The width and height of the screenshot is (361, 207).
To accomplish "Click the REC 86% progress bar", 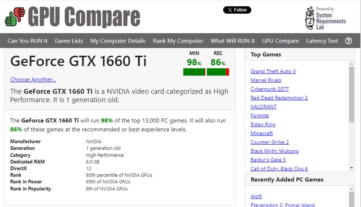I will click(218, 72).
